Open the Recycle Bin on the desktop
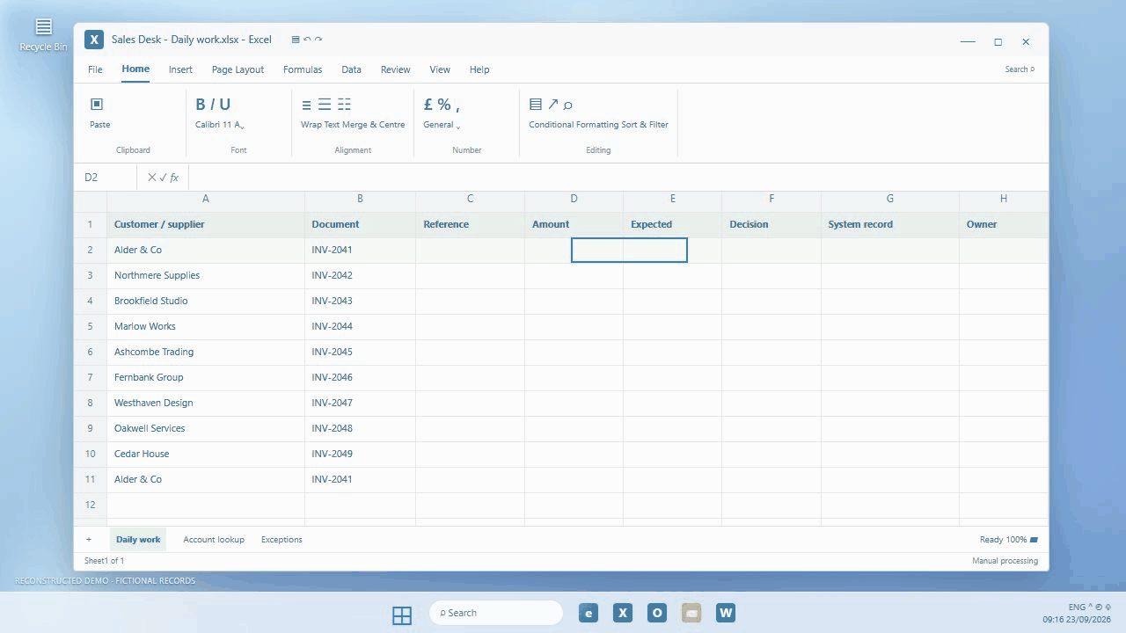The width and height of the screenshot is (1126, 633). point(43,34)
